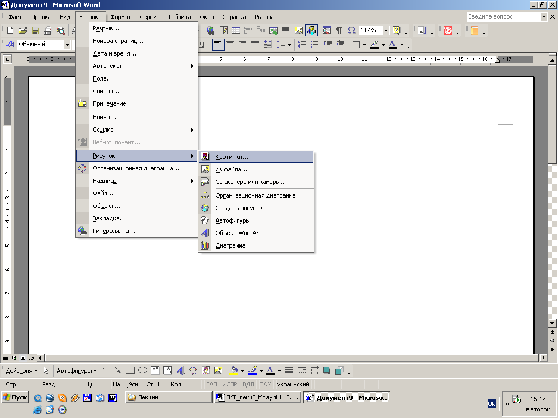Toggle the Drawing toolbar button
The height and width of the screenshot is (418, 558).
[311, 30]
